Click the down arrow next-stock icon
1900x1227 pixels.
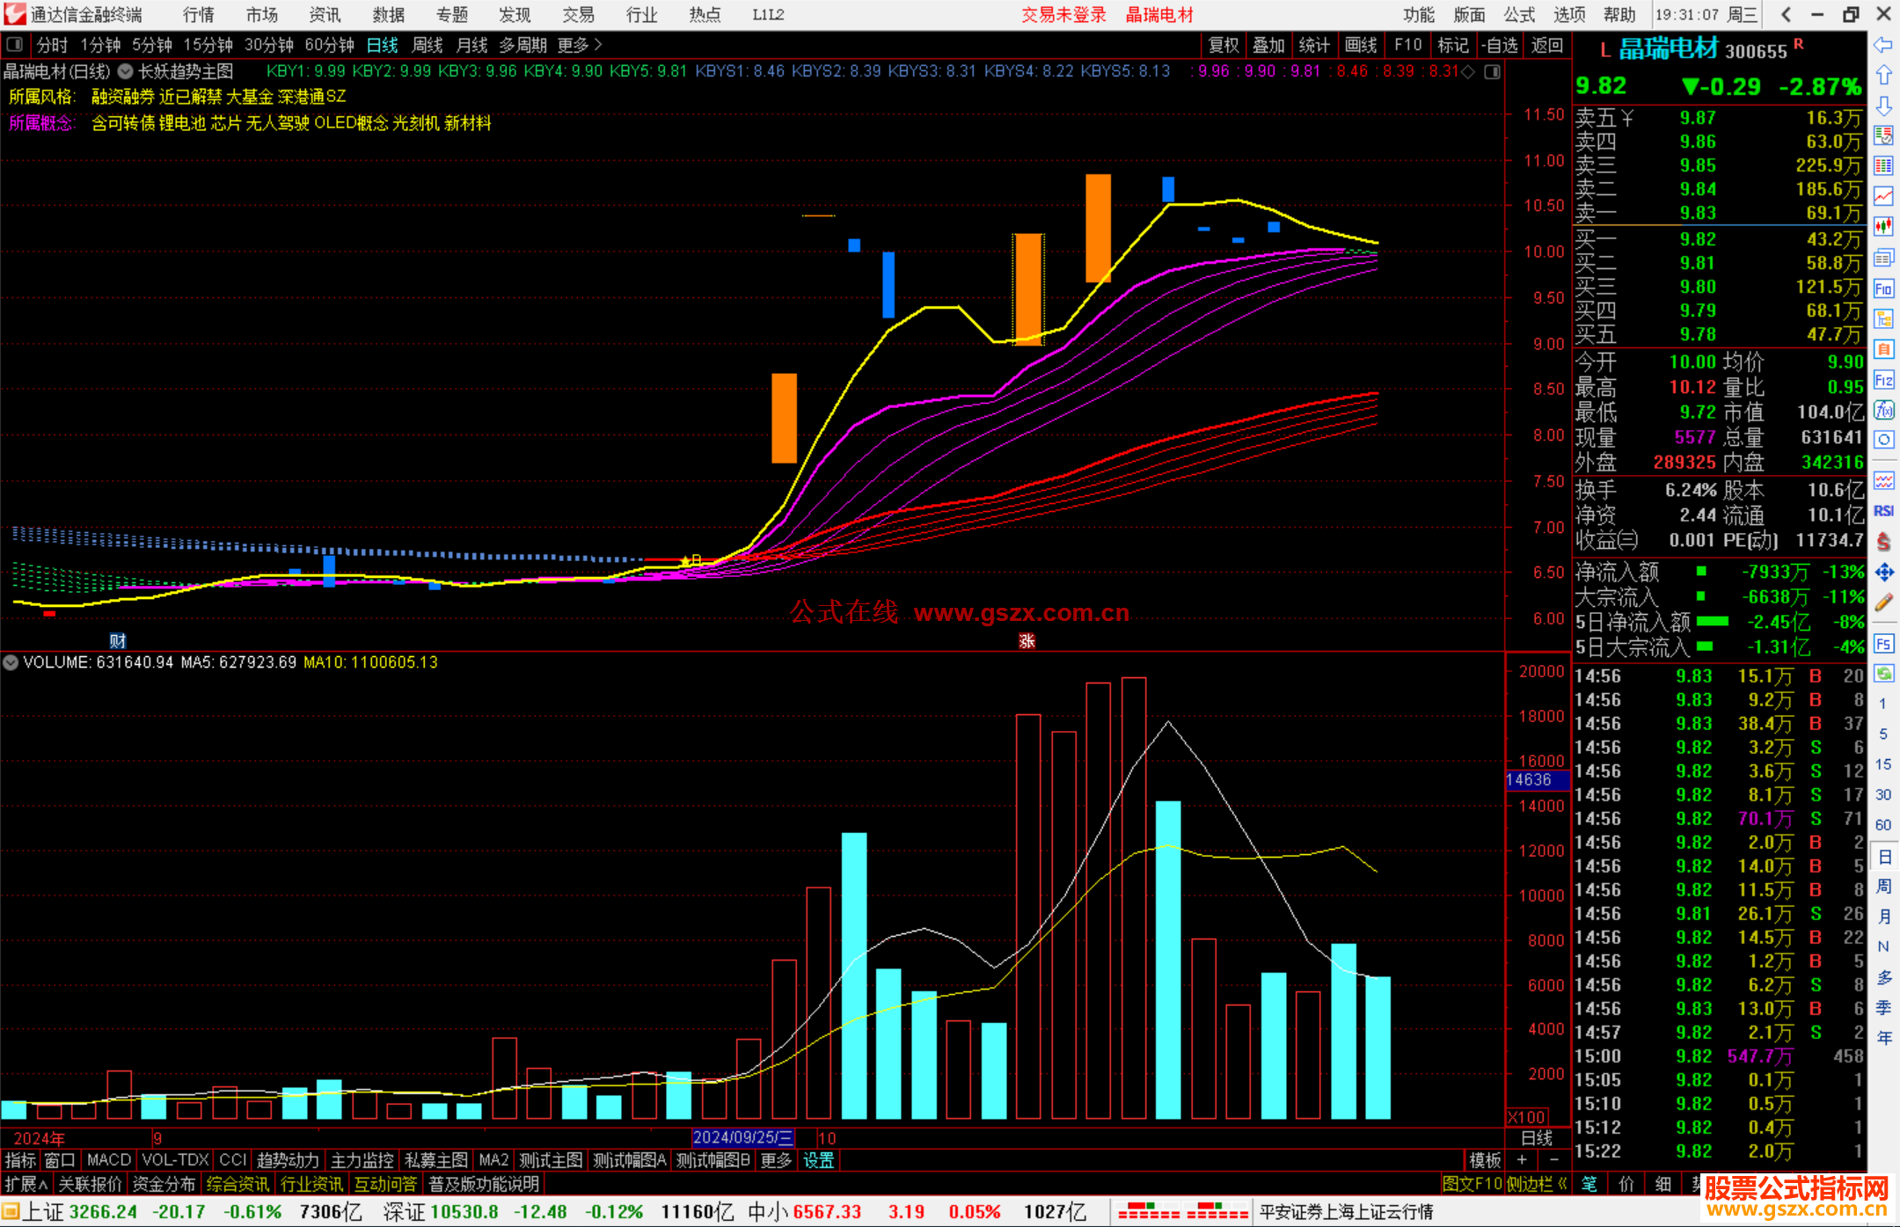coord(1883,106)
